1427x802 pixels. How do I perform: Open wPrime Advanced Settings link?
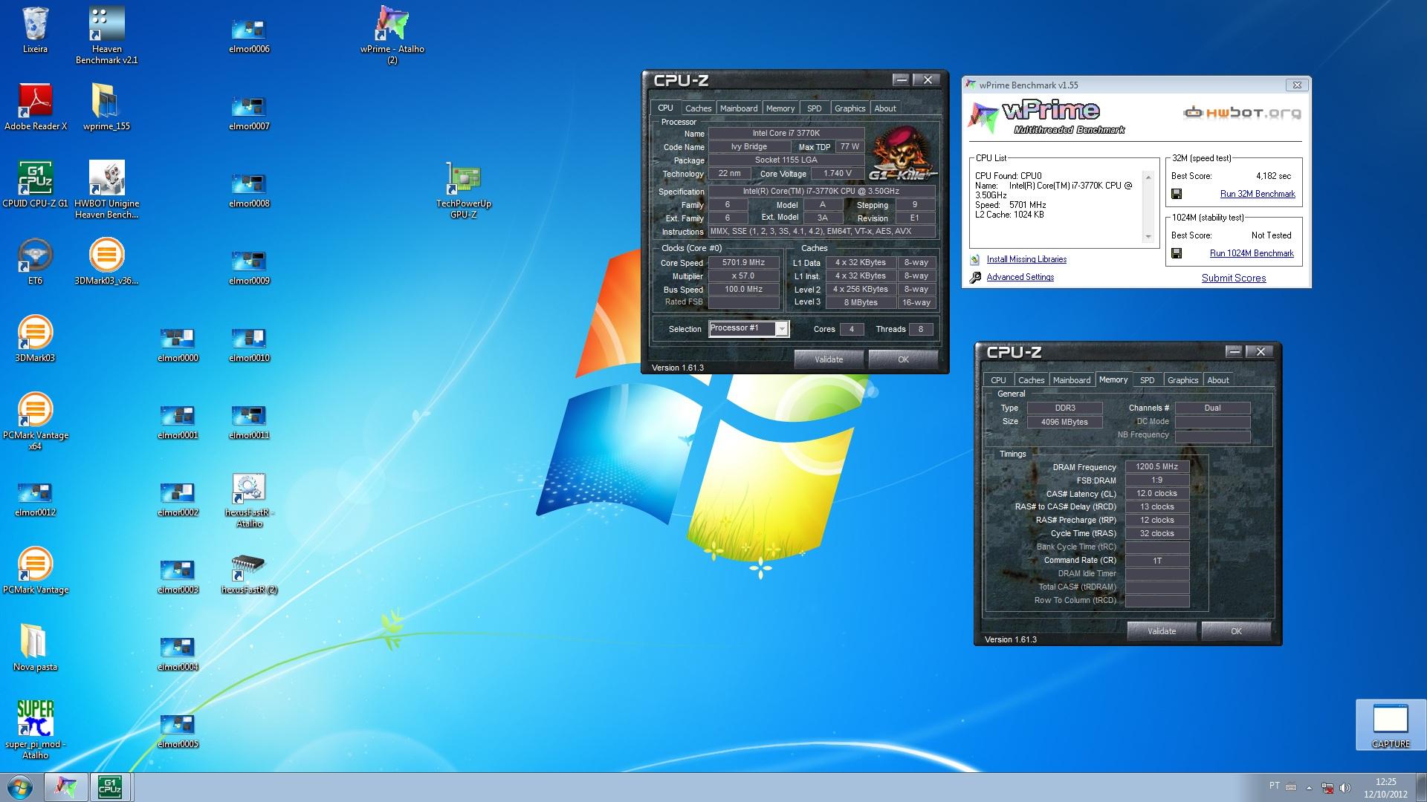tap(1020, 277)
